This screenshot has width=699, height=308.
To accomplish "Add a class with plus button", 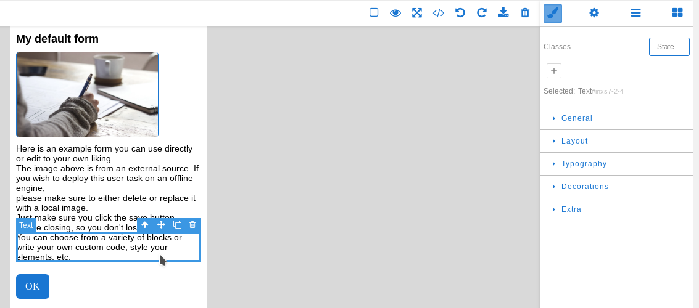I will (554, 71).
